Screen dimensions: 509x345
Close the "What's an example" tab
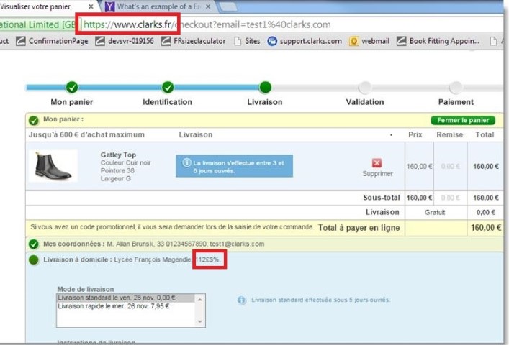pos(208,6)
